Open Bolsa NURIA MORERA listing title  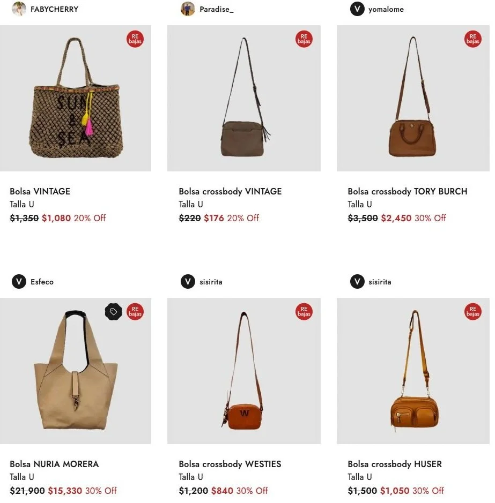[x=54, y=464]
